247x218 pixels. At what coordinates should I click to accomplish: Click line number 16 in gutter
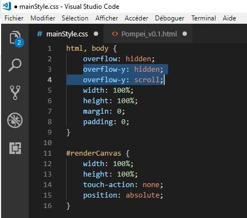pos(47,206)
